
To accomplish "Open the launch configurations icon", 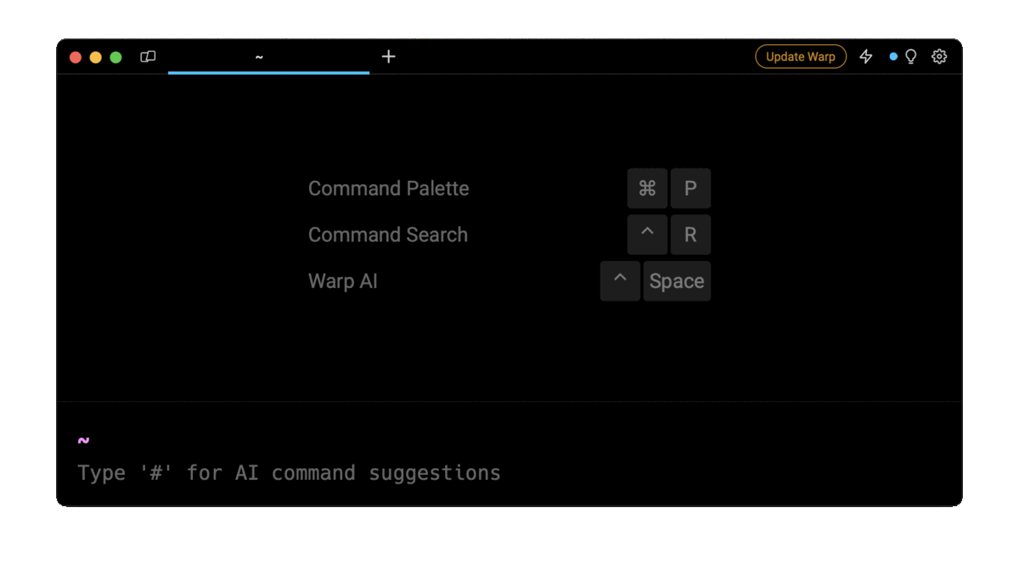I will tap(148, 56).
